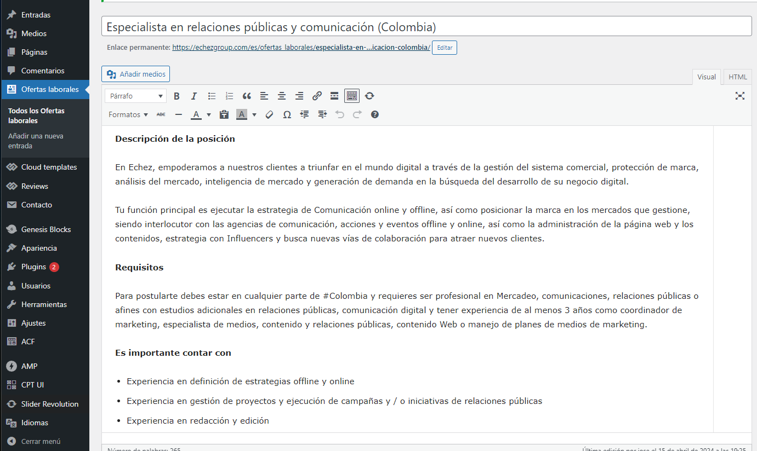This screenshot has height=451, width=757.
Task: Undo the last edit
Action: point(339,114)
